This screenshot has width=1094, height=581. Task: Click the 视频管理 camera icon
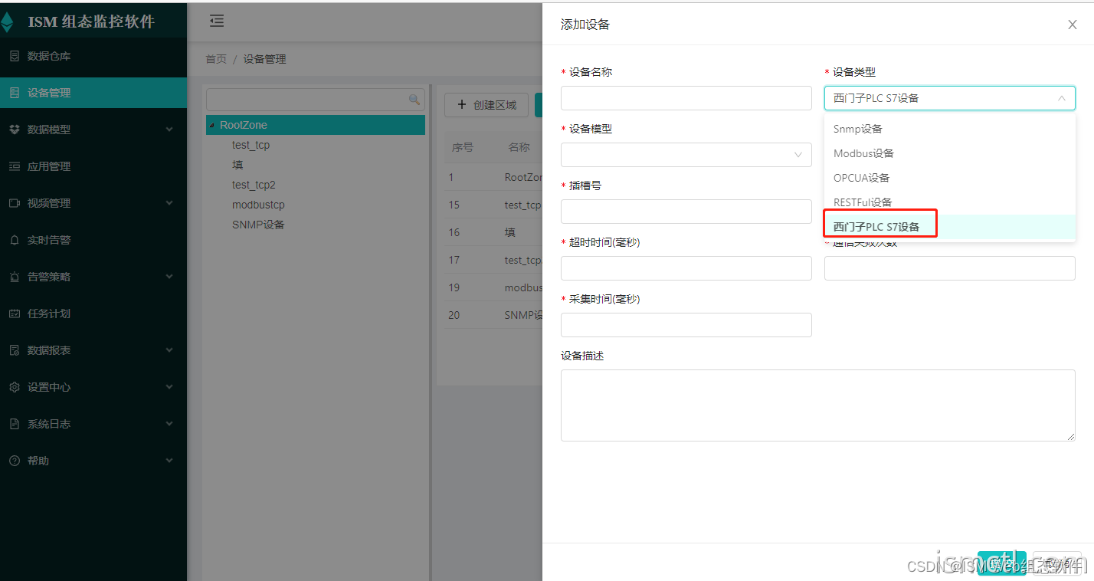point(14,203)
